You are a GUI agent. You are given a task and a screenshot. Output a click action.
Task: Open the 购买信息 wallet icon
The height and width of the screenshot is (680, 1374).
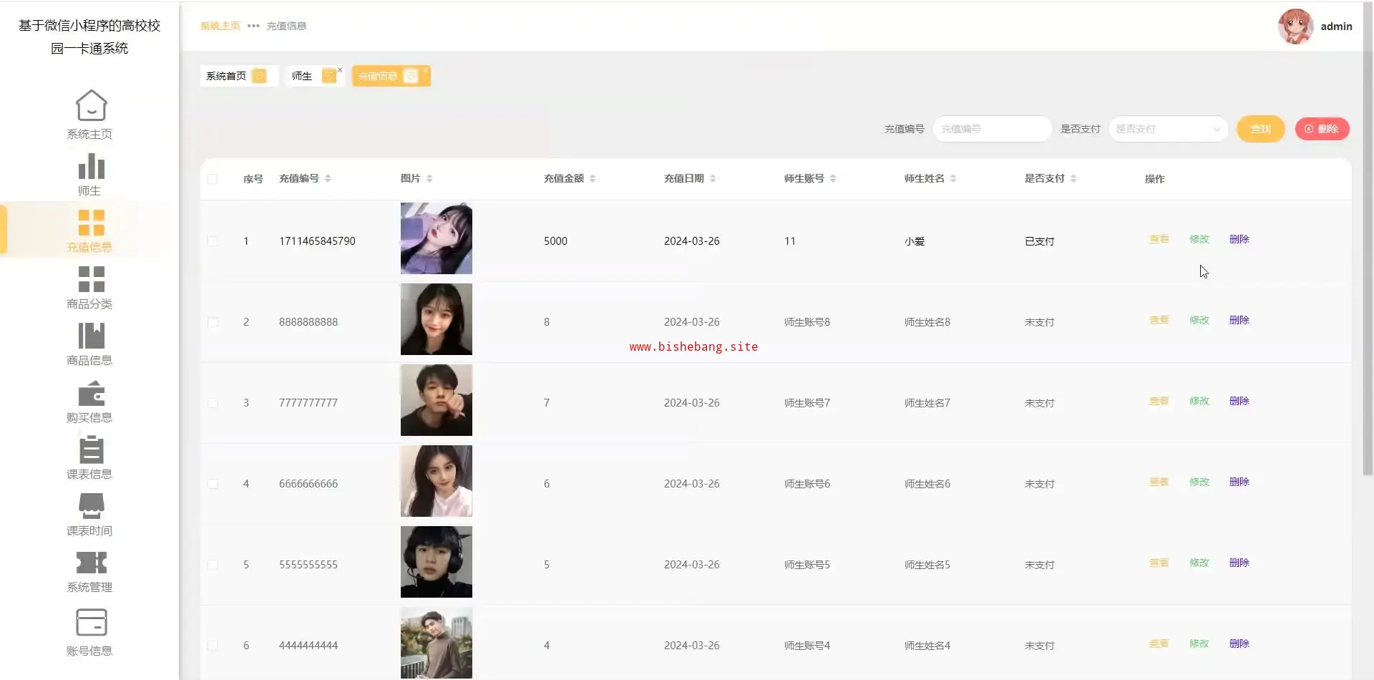pos(91,393)
